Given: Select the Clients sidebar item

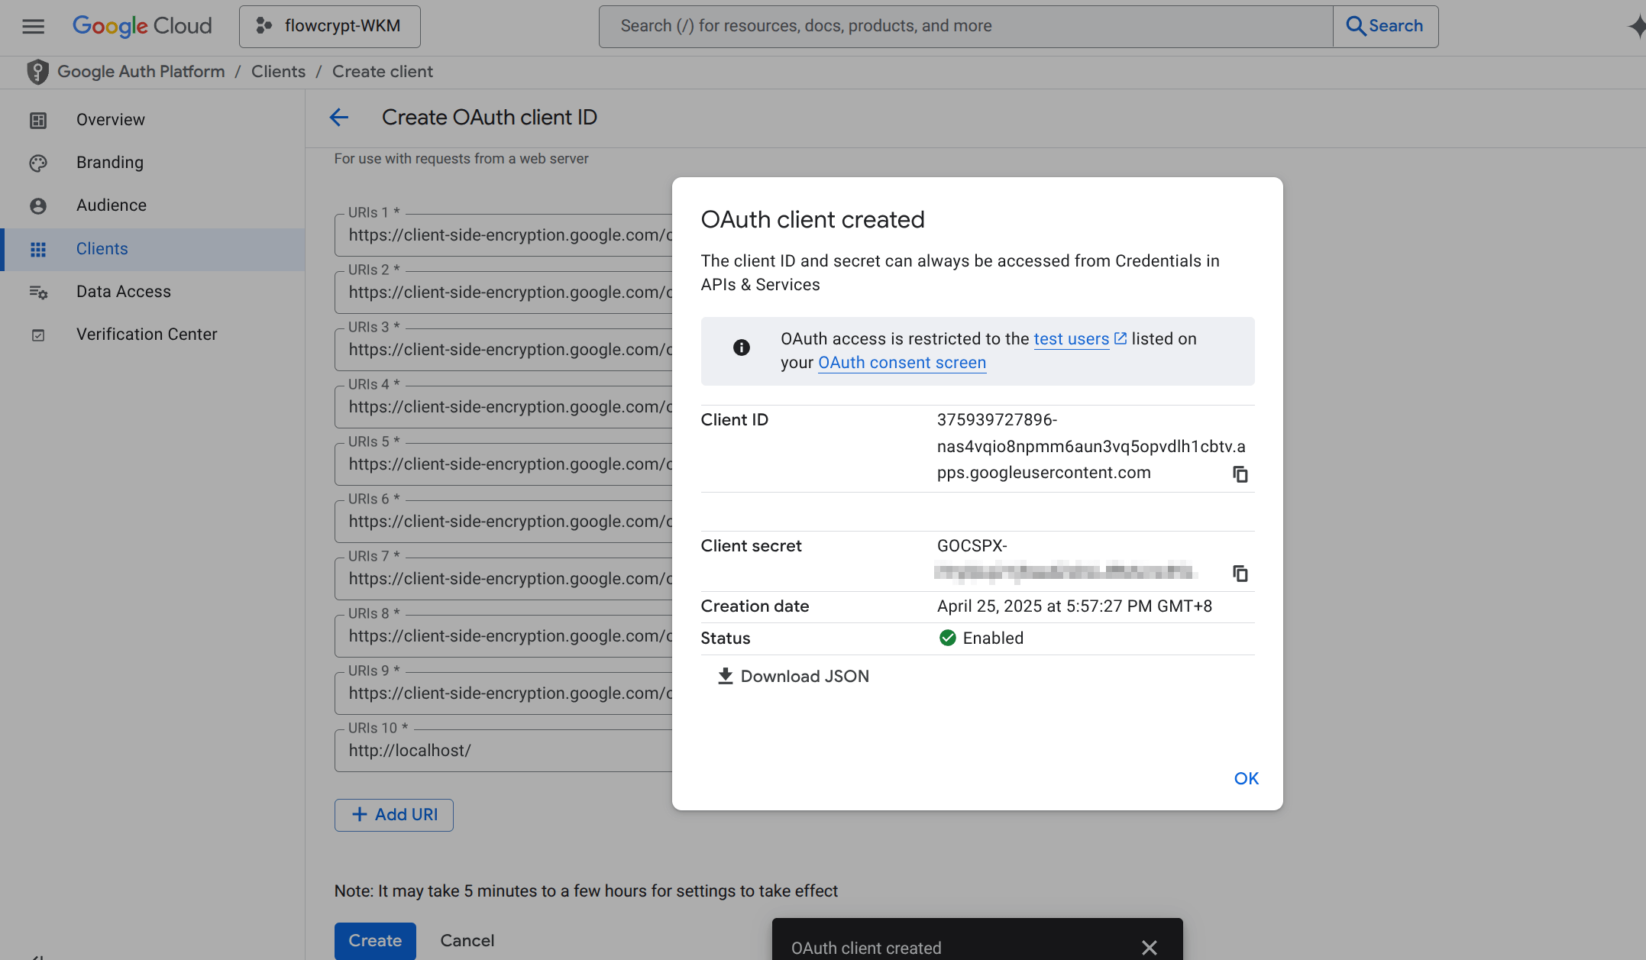Looking at the screenshot, I should (153, 249).
